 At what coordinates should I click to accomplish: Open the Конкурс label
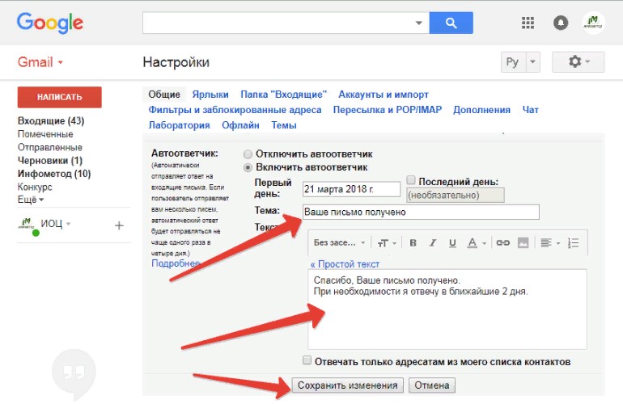coord(35,187)
